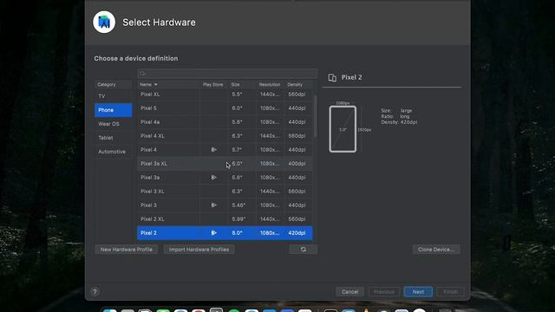Click the Pixel 2 device preview outline
This screenshot has height=312, width=555.
pyautogui.click(x=343, y=129)
